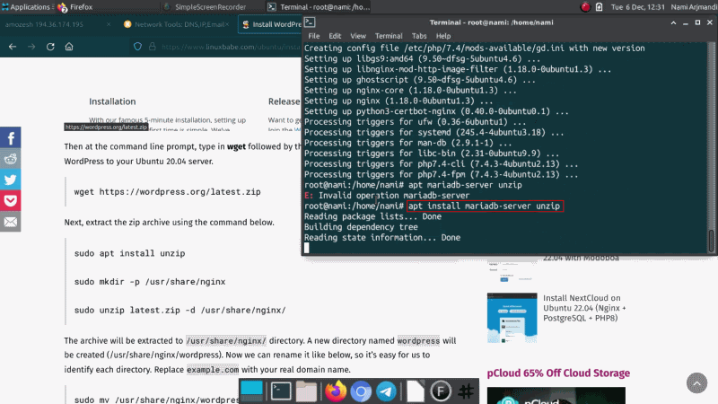Click the wget https://wordpress.org/latest.zip command
The height and width of the screenshot is (404, 718).
pyautogui.click(x=167, y=192)
